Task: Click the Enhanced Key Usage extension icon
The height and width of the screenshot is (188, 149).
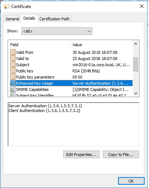Action: click(x=13, y=83)
